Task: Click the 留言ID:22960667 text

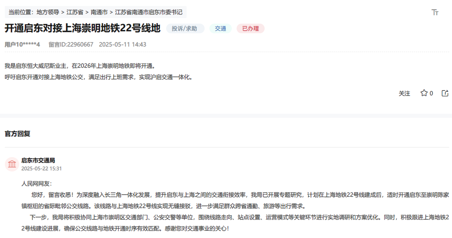Action: point(71,44)
